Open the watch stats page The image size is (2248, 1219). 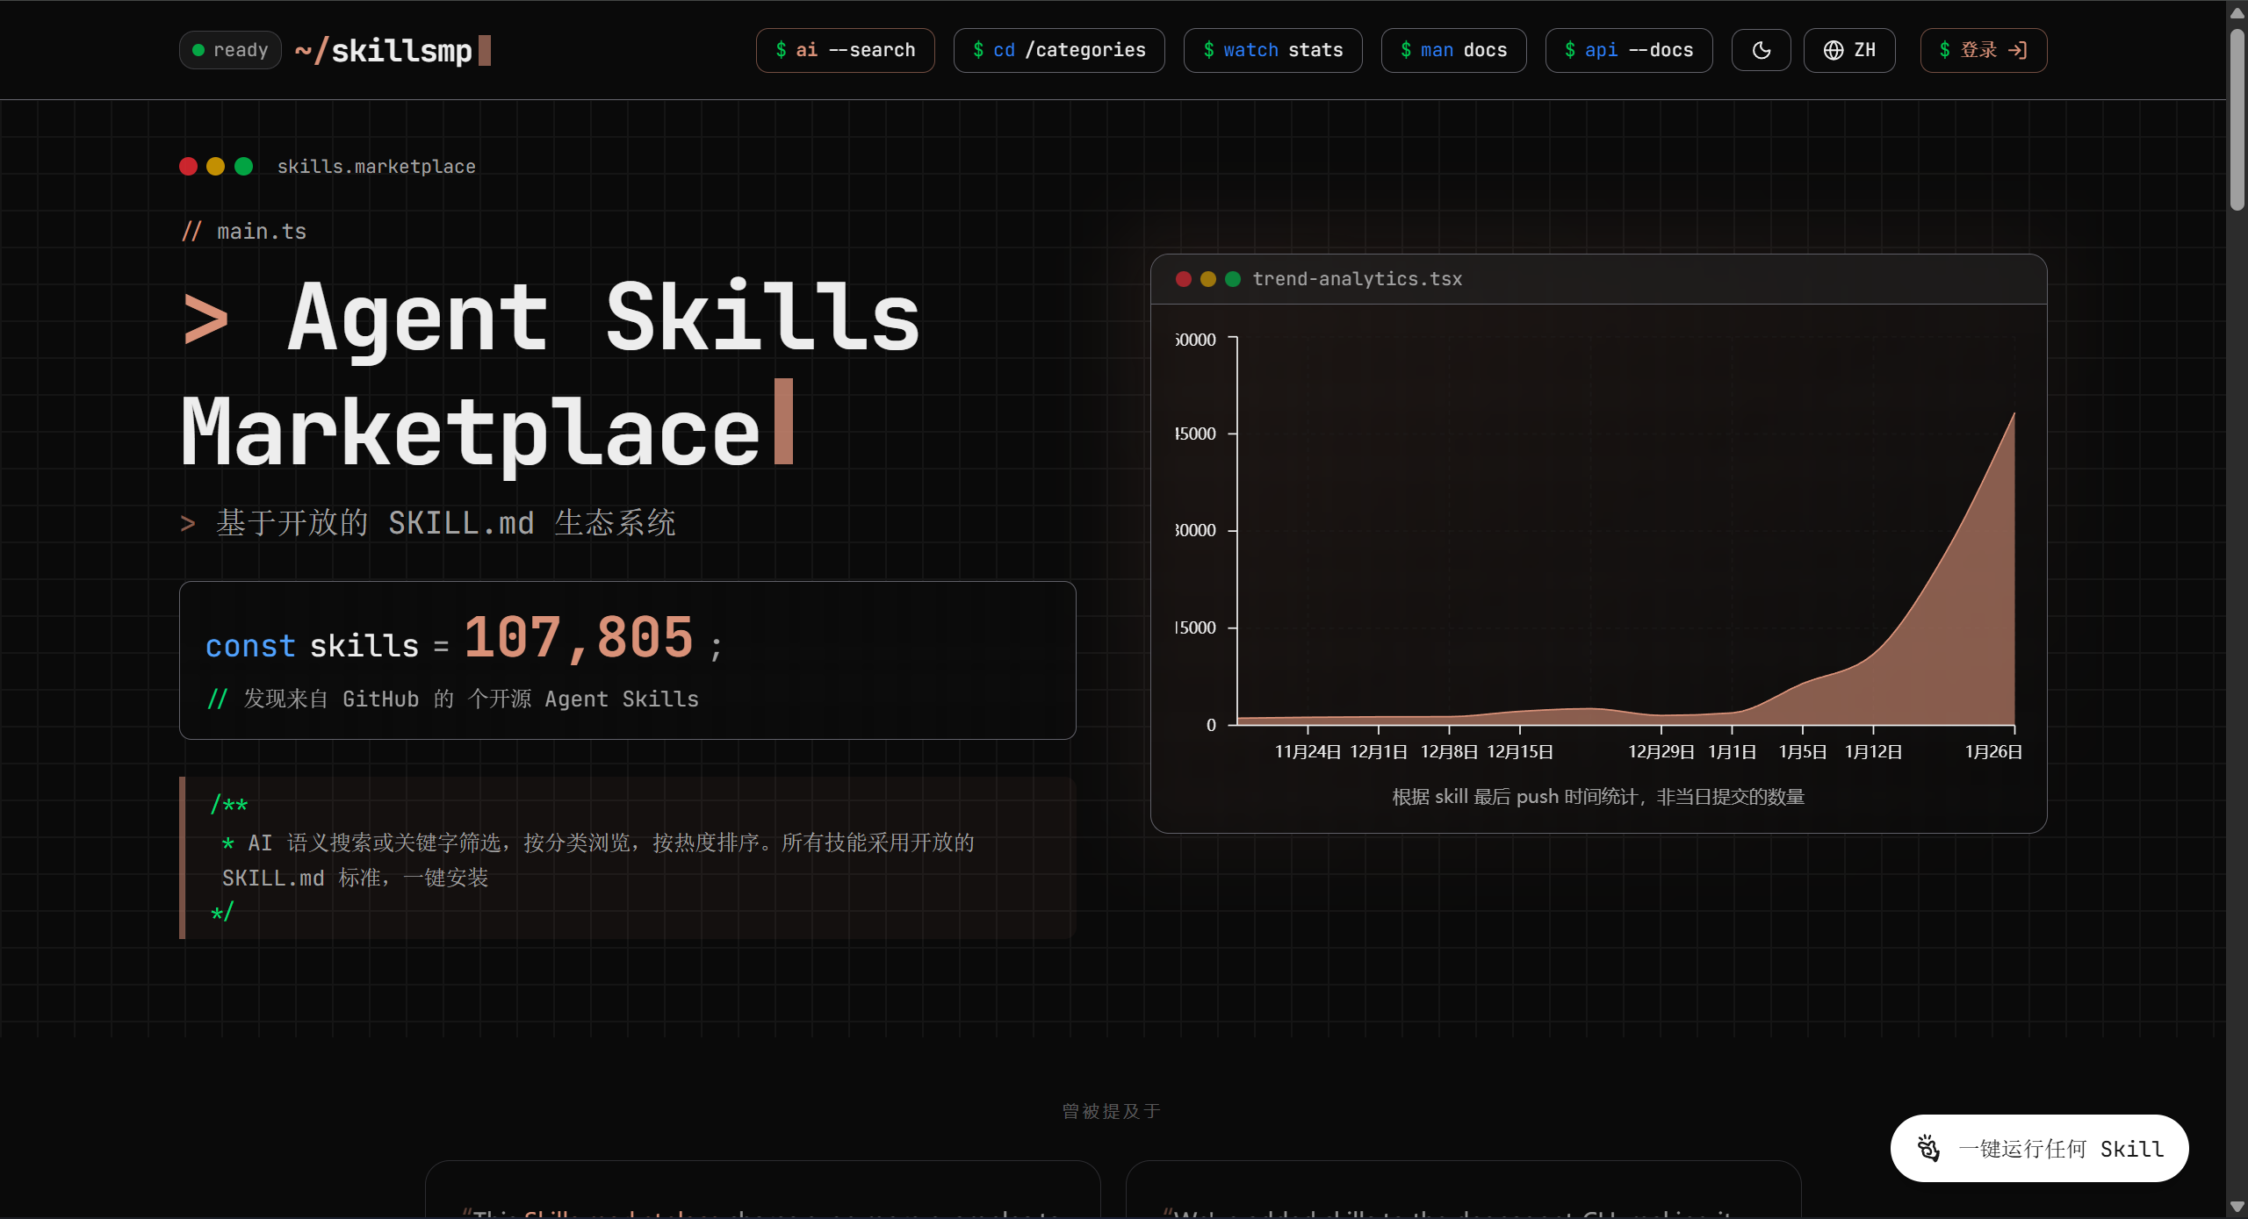point(1272,50)
